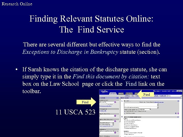Click the Help link at top right
This screenshot has width=183, height=137.
(x=174, y=91)
